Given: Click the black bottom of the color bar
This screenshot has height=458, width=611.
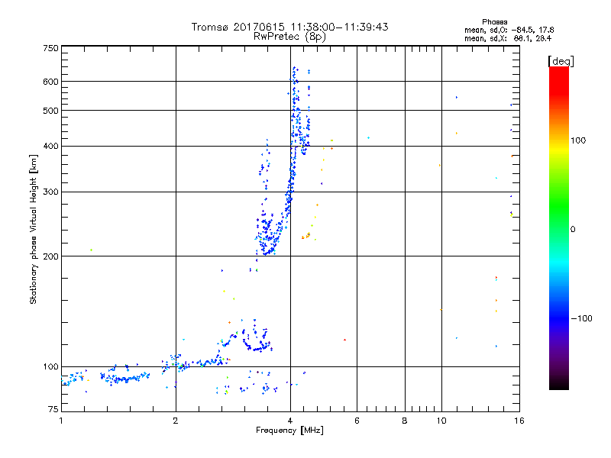Looking at the screenshot, I should [559, 384].
